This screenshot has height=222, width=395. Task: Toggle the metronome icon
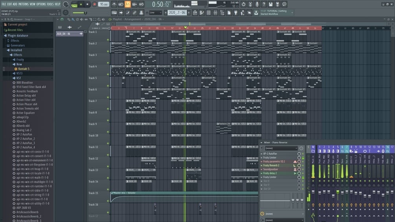tap(114, 4)
